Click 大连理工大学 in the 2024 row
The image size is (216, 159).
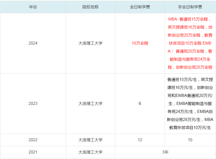89,43
